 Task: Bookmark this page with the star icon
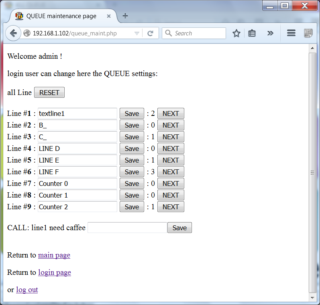click(x=236, y=33)
